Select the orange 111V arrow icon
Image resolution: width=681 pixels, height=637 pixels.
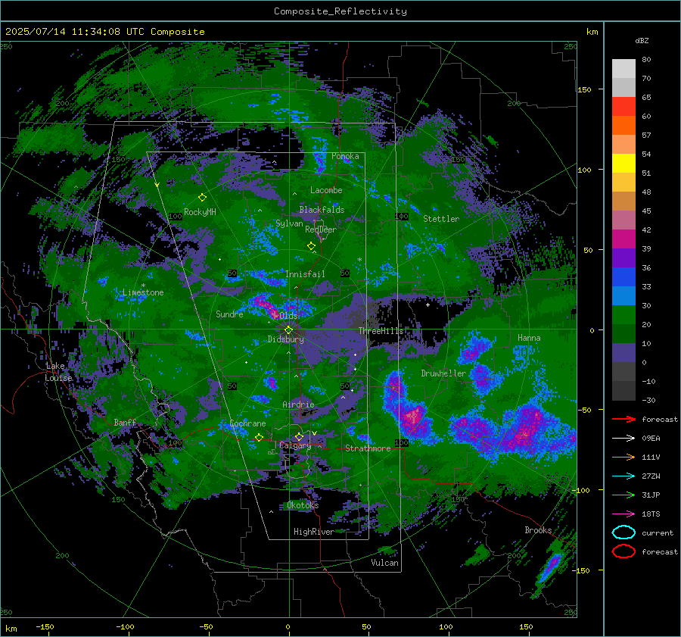click(623, 457)
